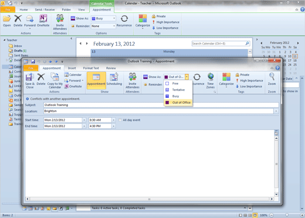Screen dimensions: 305x218
Task: Click the search magnifier in Search Calendar box
Action: tap(247, 43)
